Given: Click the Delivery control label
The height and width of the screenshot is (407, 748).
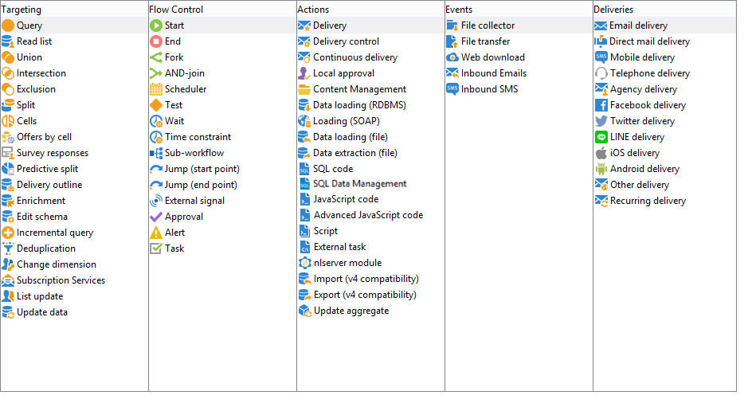Looking at the screenshot, I should click(346, 41).
